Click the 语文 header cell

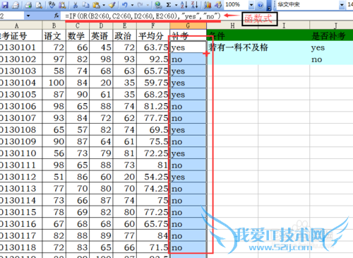pos(54,35)
